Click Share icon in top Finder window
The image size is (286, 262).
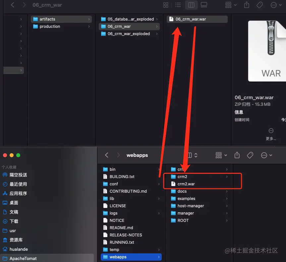click(247, 5)
